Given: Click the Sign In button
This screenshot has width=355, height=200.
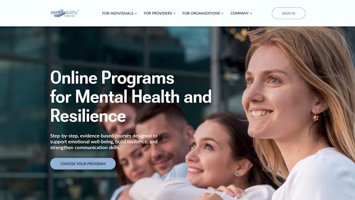Looking at the screenshot, I should click(x=288, y=13).
